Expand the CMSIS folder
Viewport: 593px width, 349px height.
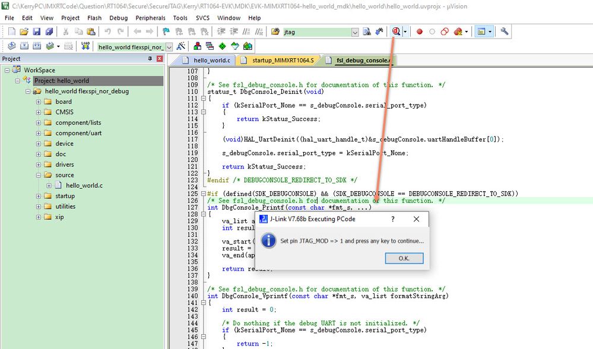click(x=39, y=112)
